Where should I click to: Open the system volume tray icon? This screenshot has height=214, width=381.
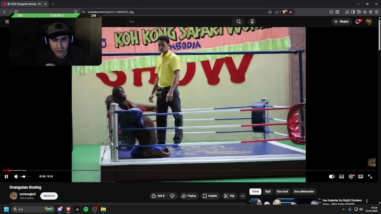coord(361,209)
